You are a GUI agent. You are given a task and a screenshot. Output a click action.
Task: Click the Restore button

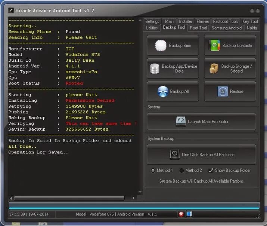[x=230, y=91]
